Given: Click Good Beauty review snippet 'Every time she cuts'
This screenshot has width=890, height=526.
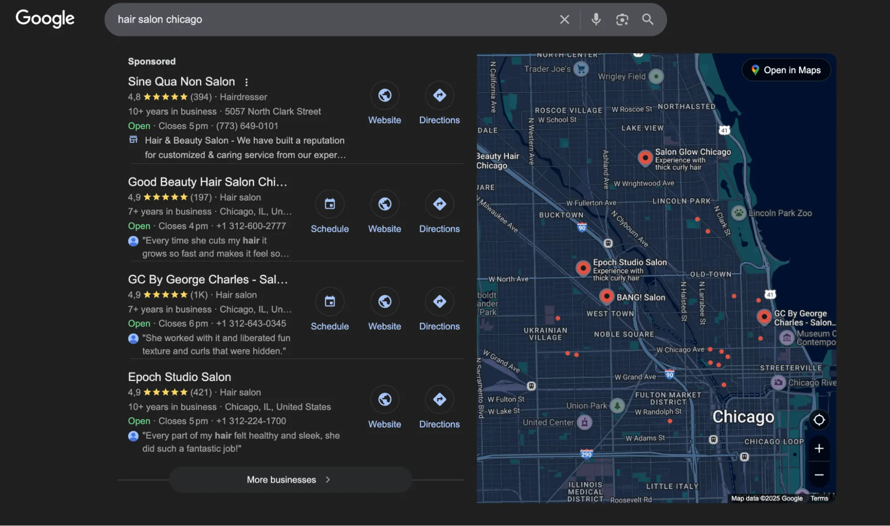Looking at the screenshot, I should [x=215, y=247].
